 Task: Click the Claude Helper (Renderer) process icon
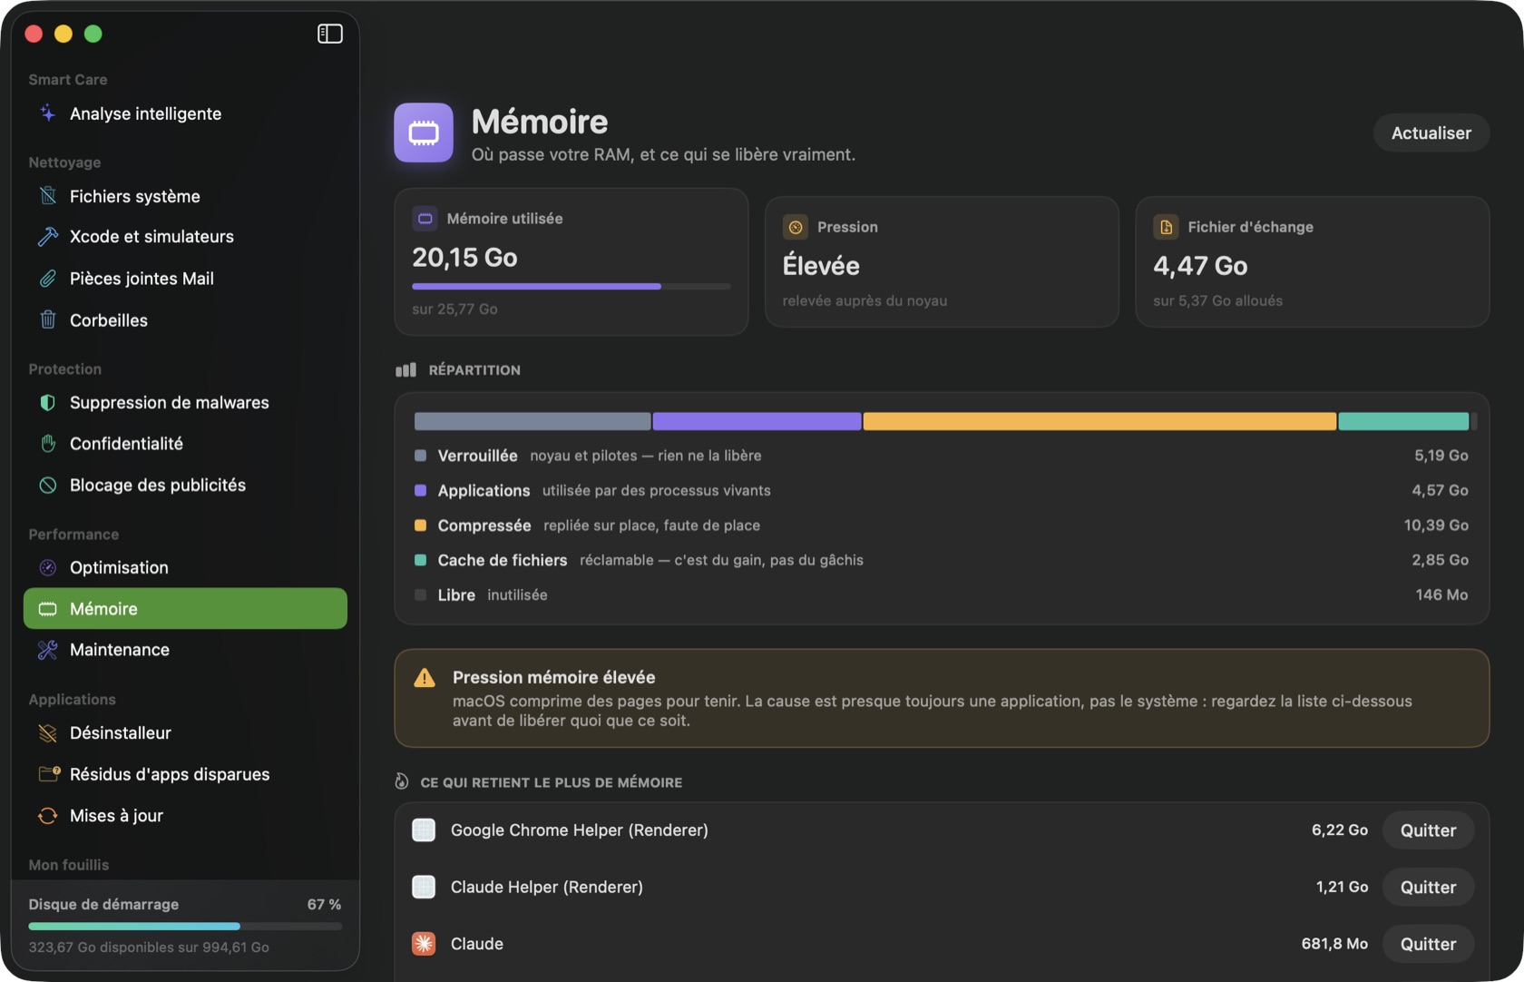pos(424,887)
